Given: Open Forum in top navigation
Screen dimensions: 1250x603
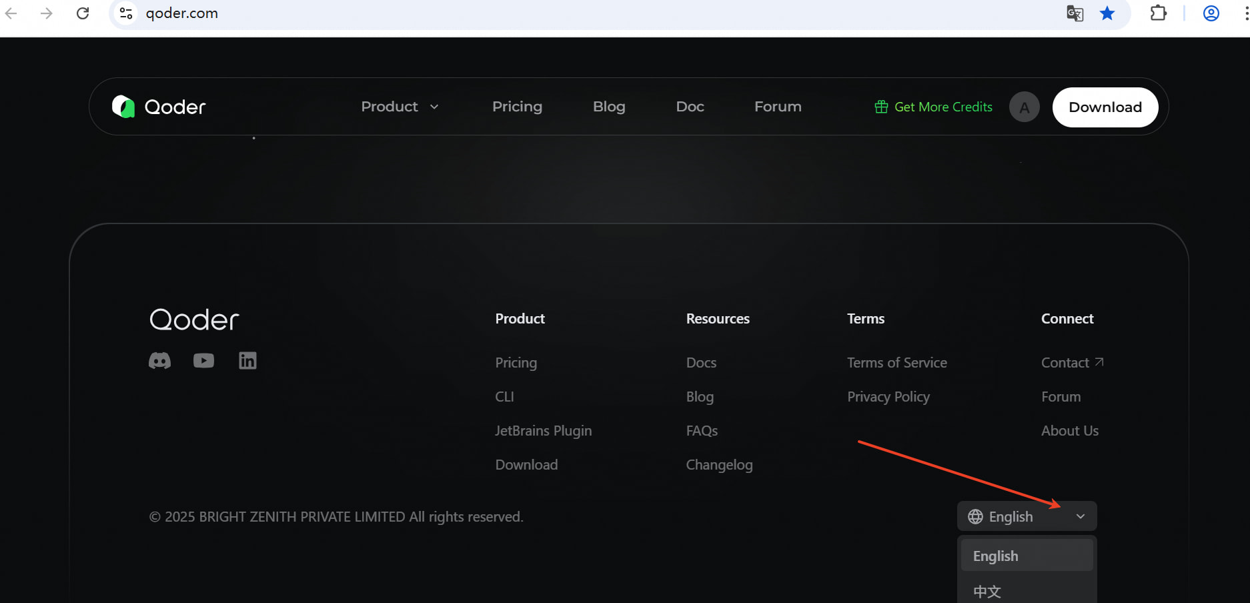Looking at the screenshot, I should click(778, 107).
